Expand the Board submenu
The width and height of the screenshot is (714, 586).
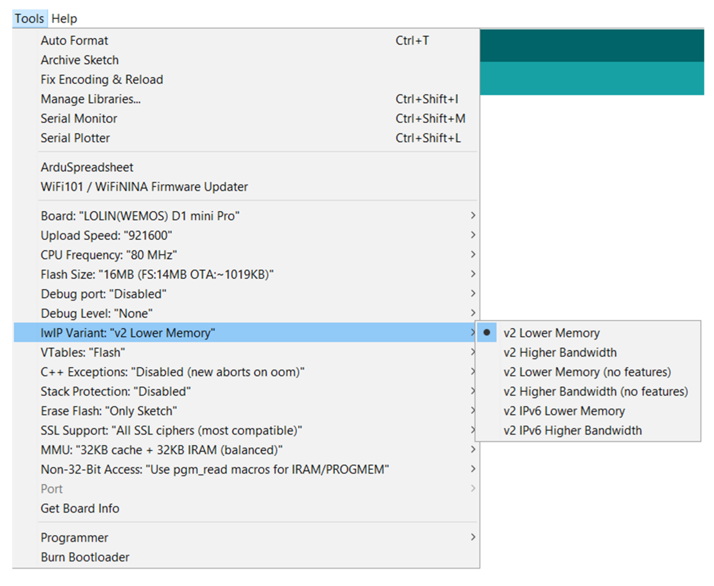pyautogui.click(x=140, y=216)
